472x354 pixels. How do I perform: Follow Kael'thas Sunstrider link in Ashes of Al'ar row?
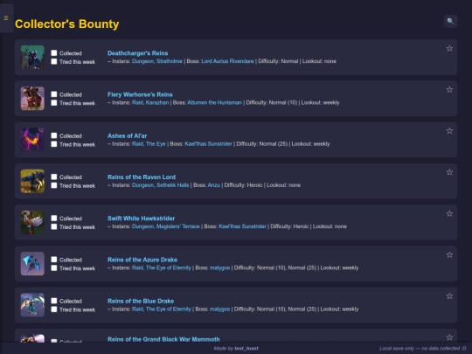click(208, 143)
